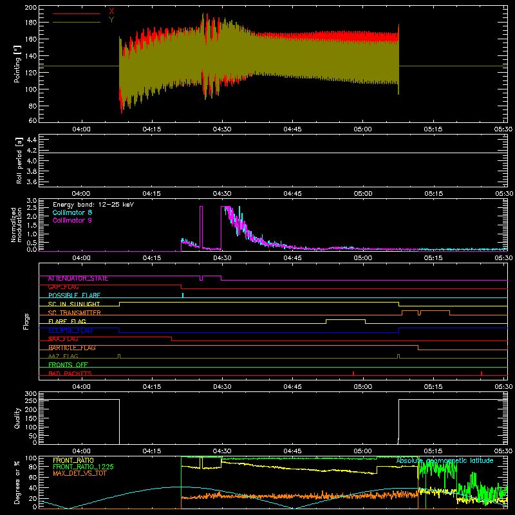Click the 'Collimator 9' legend label
The width and height of the screenshot is (515, 515).
coord(72,220)
